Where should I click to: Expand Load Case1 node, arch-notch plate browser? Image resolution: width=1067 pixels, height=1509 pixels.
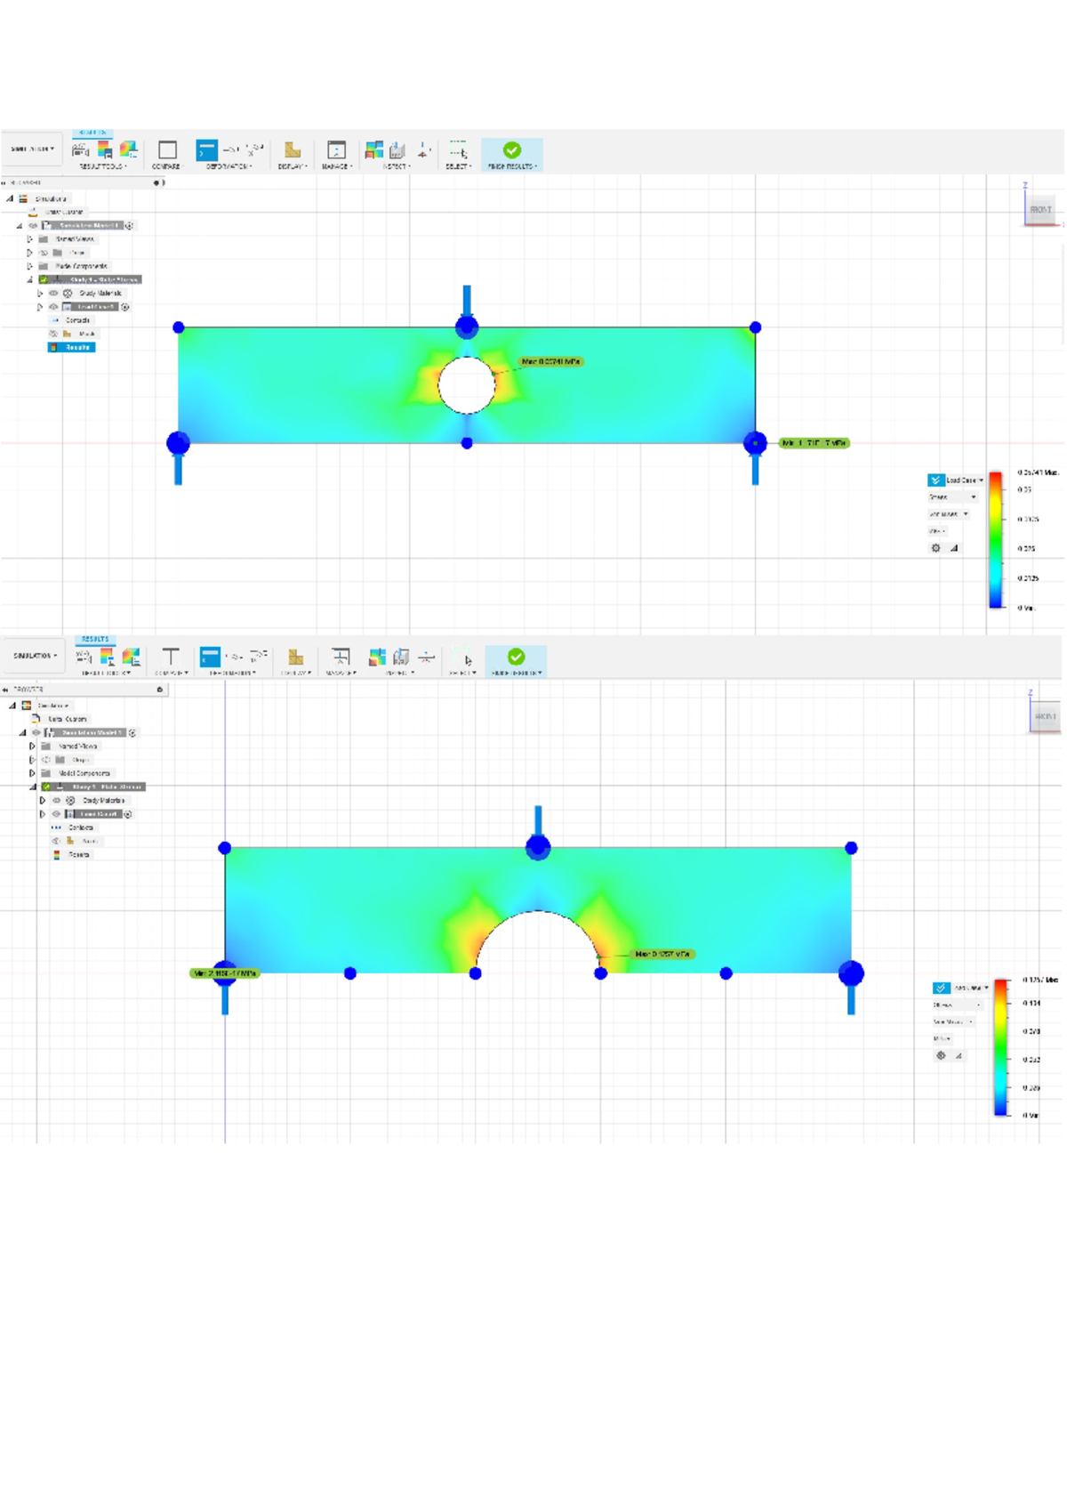[42, 814]
